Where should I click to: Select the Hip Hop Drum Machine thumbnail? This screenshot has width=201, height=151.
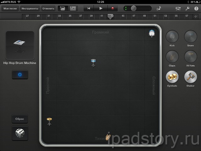tap(20, 45)
